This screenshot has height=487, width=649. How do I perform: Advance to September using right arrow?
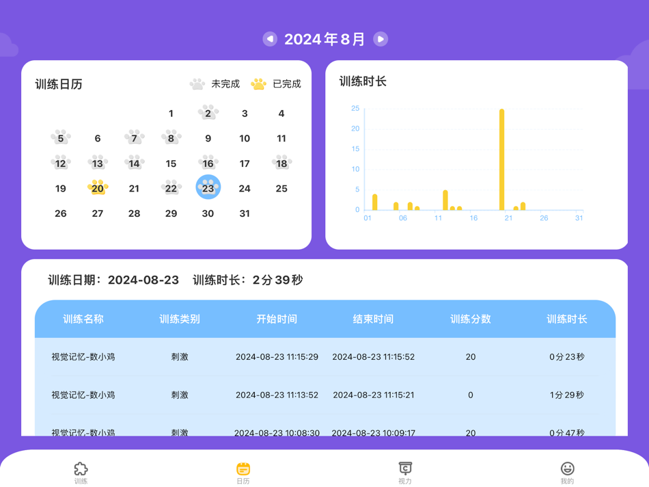381,39
